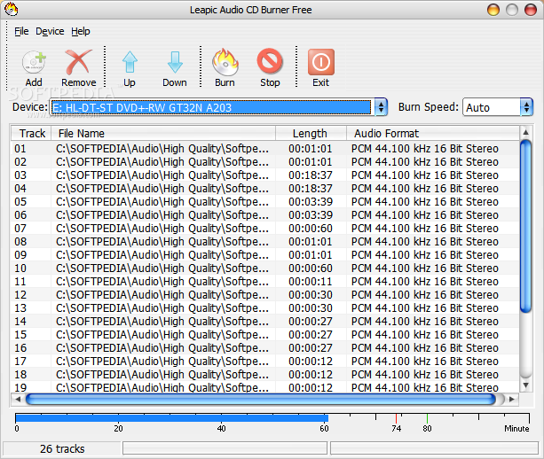Click the horizontal scrollbar thumb
This screenshot has width=544, height=459.
261,400
